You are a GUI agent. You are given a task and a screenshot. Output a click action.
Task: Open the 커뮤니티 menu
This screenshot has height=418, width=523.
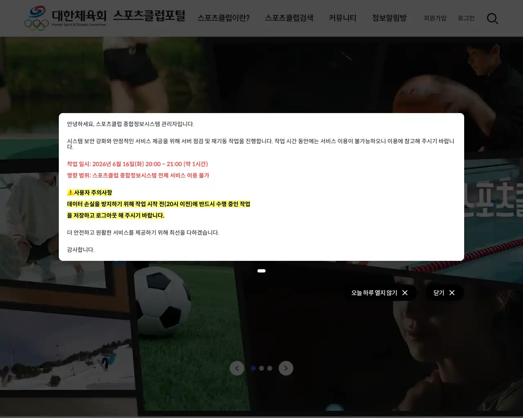coord(342,18)
